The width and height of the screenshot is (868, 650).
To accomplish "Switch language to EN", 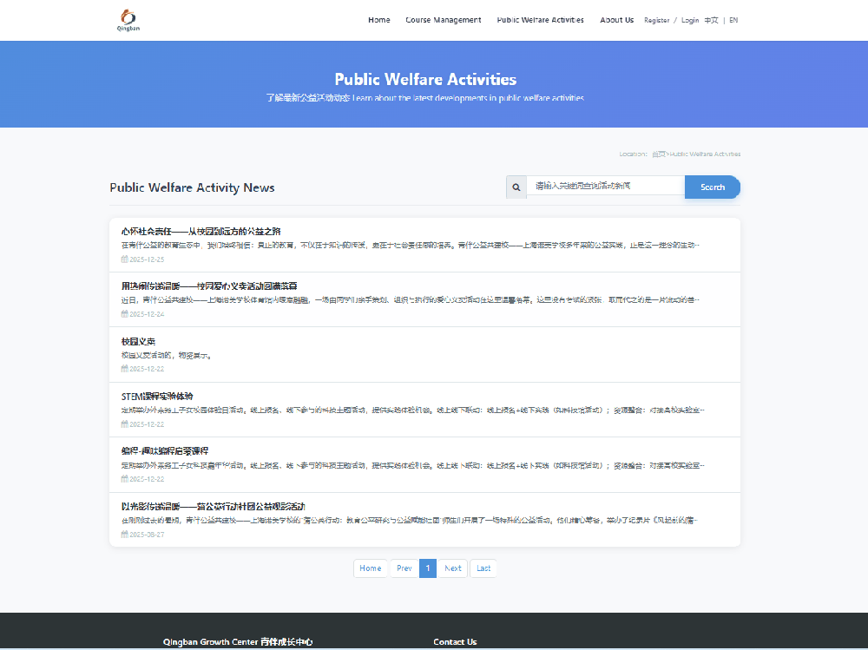I will [733, 21].
